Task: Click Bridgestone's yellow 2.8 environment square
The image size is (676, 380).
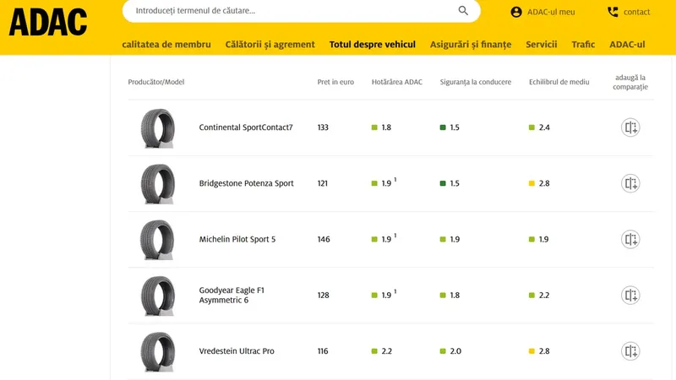Action: point(532,183)
